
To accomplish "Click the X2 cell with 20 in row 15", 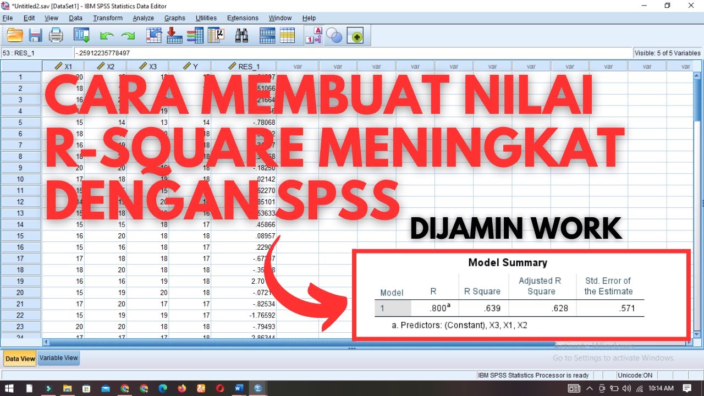I will tap(106, 236).
